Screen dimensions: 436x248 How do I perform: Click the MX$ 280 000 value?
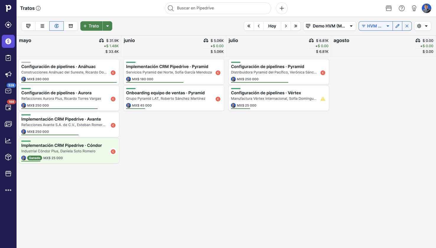pyautogui.click(x=38, y=79)
